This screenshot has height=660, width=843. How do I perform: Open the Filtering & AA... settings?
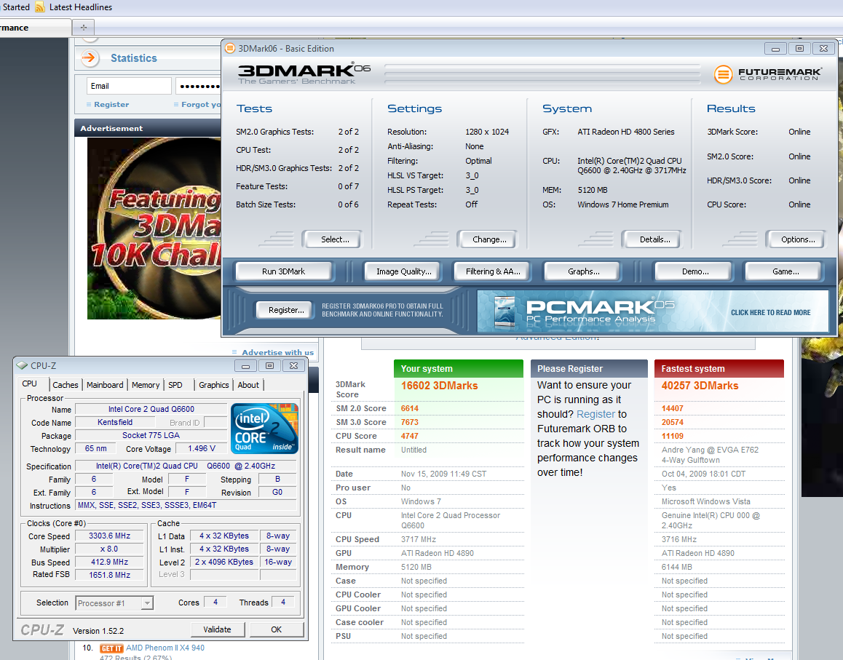tap(493, 271)
